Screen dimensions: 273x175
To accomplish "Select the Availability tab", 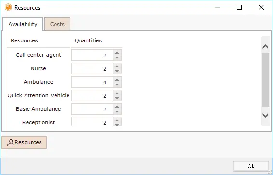I will pos(23,24).
